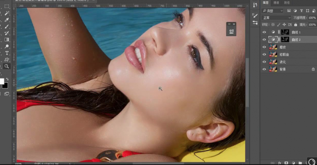Viewport: 317px width, 165px height.
Task: Select the 曲线 2 layer mask thumbnail
Action: 285,39
